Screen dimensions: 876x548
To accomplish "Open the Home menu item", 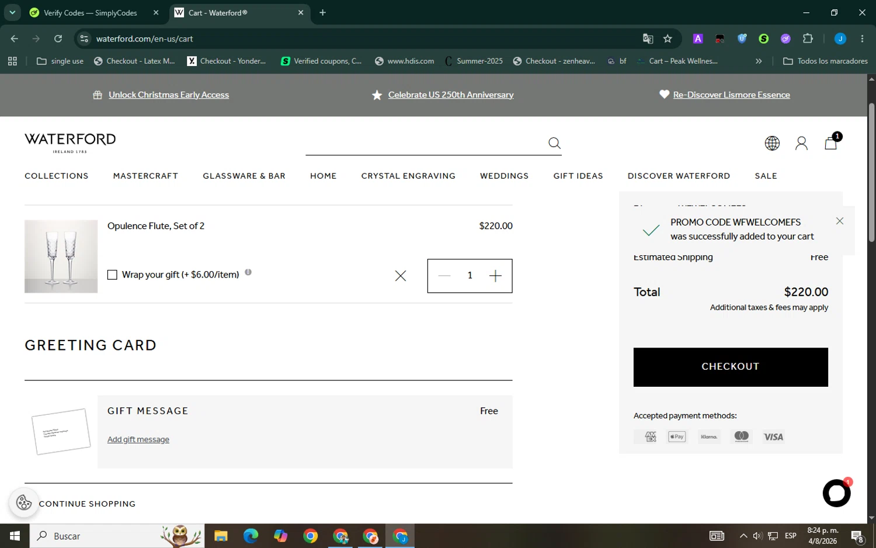I will tap(323, 176).
